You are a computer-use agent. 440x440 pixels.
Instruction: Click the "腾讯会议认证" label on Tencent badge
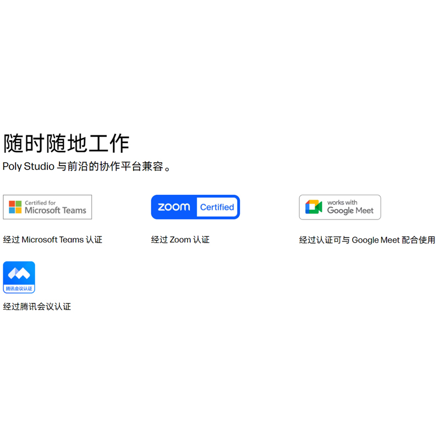[x=19, y=288]
